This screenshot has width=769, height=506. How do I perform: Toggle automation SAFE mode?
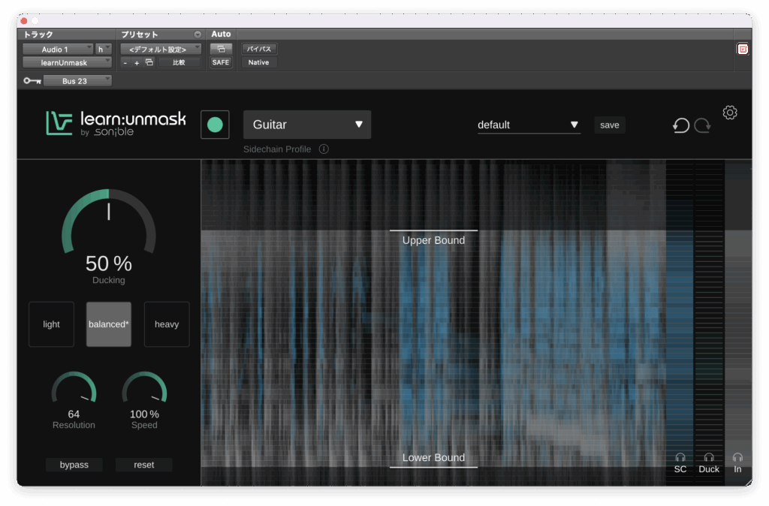click(x=221, y=62)
